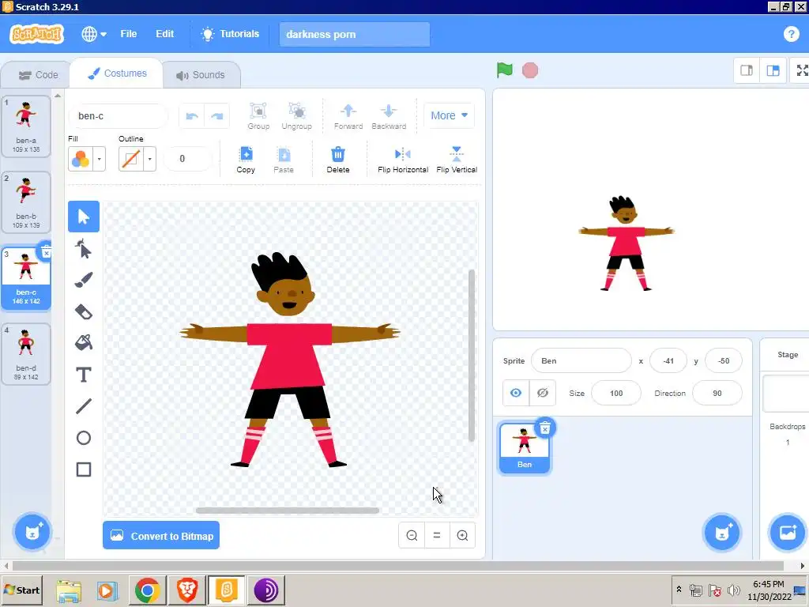The width and height of the screenshot is (809, 607).
Task: Click Convert to Bitmap button
Action: click(x=161, y=536)
